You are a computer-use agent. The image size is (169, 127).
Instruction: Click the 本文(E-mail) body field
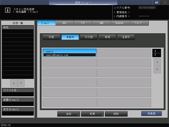[x=18, y=111]
